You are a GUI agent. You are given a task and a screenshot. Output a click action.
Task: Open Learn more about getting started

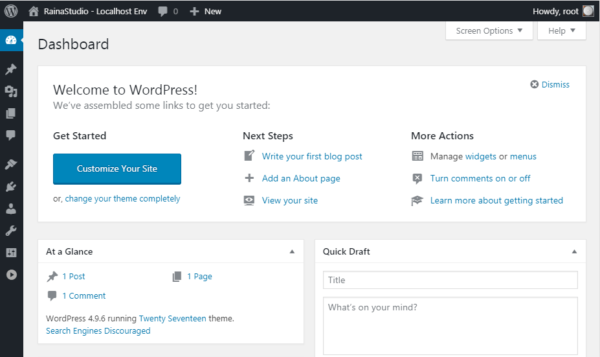pos(496,200)
